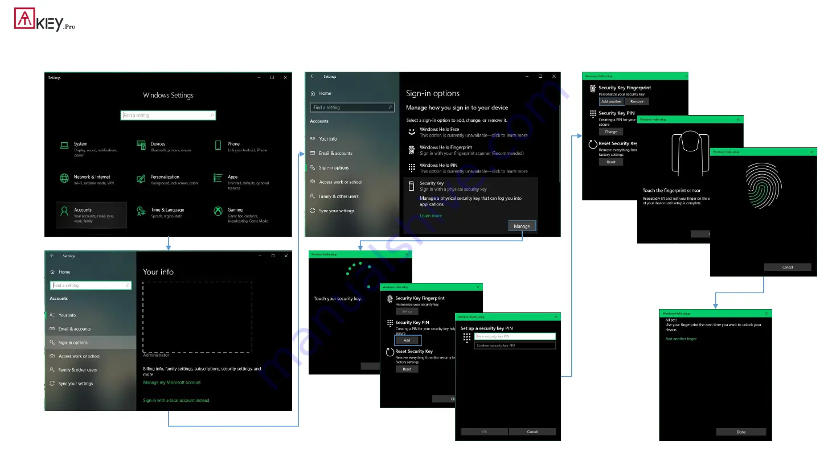
Task: Expand Windows Hello Fingerprint sign-in option
Action: [x=470, y=150]
